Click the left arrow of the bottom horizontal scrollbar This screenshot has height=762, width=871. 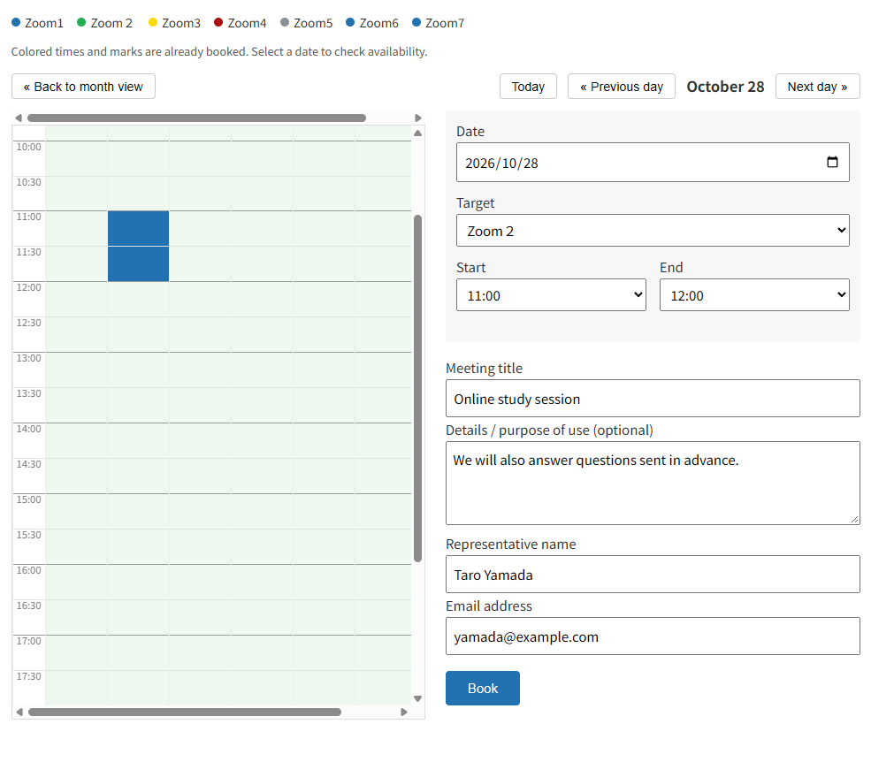point(19,712)
